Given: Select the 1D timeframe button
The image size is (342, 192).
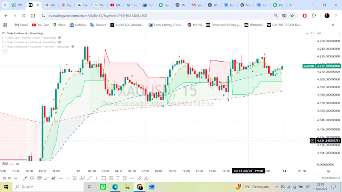Looking at the screenshot, I should pos(4,178).
